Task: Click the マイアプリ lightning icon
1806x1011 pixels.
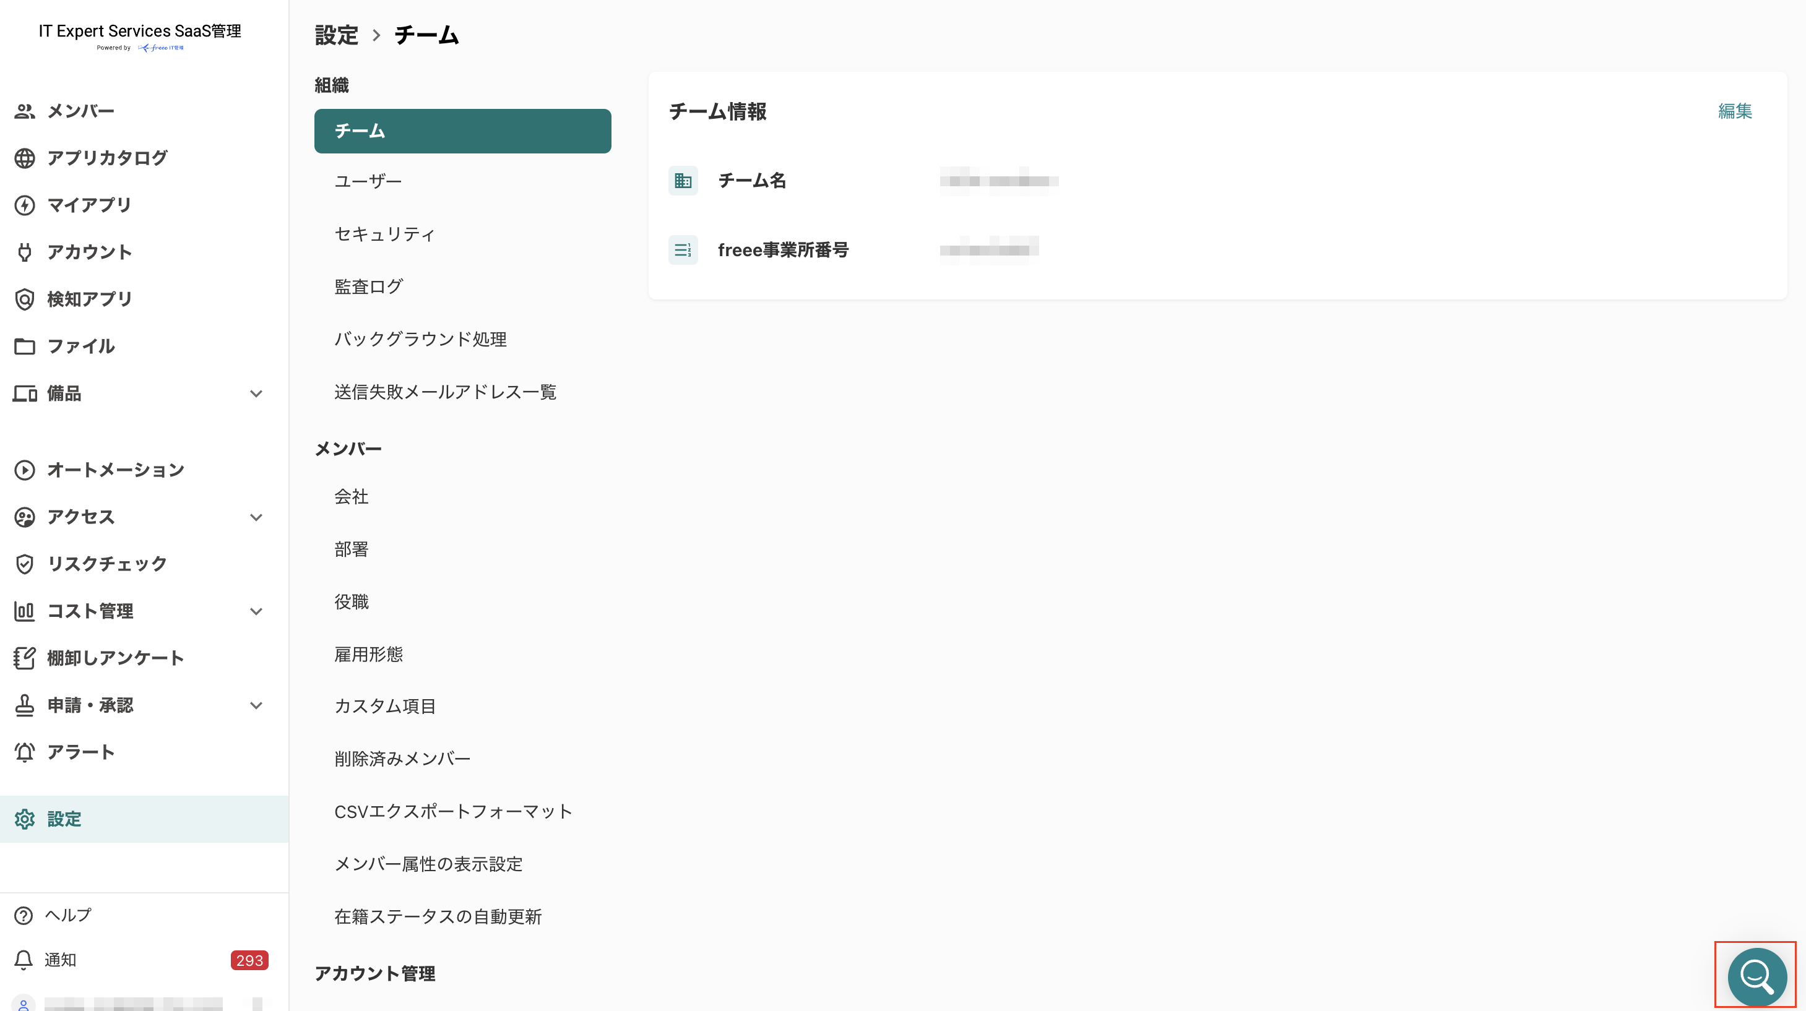Action: click(25, 205)
